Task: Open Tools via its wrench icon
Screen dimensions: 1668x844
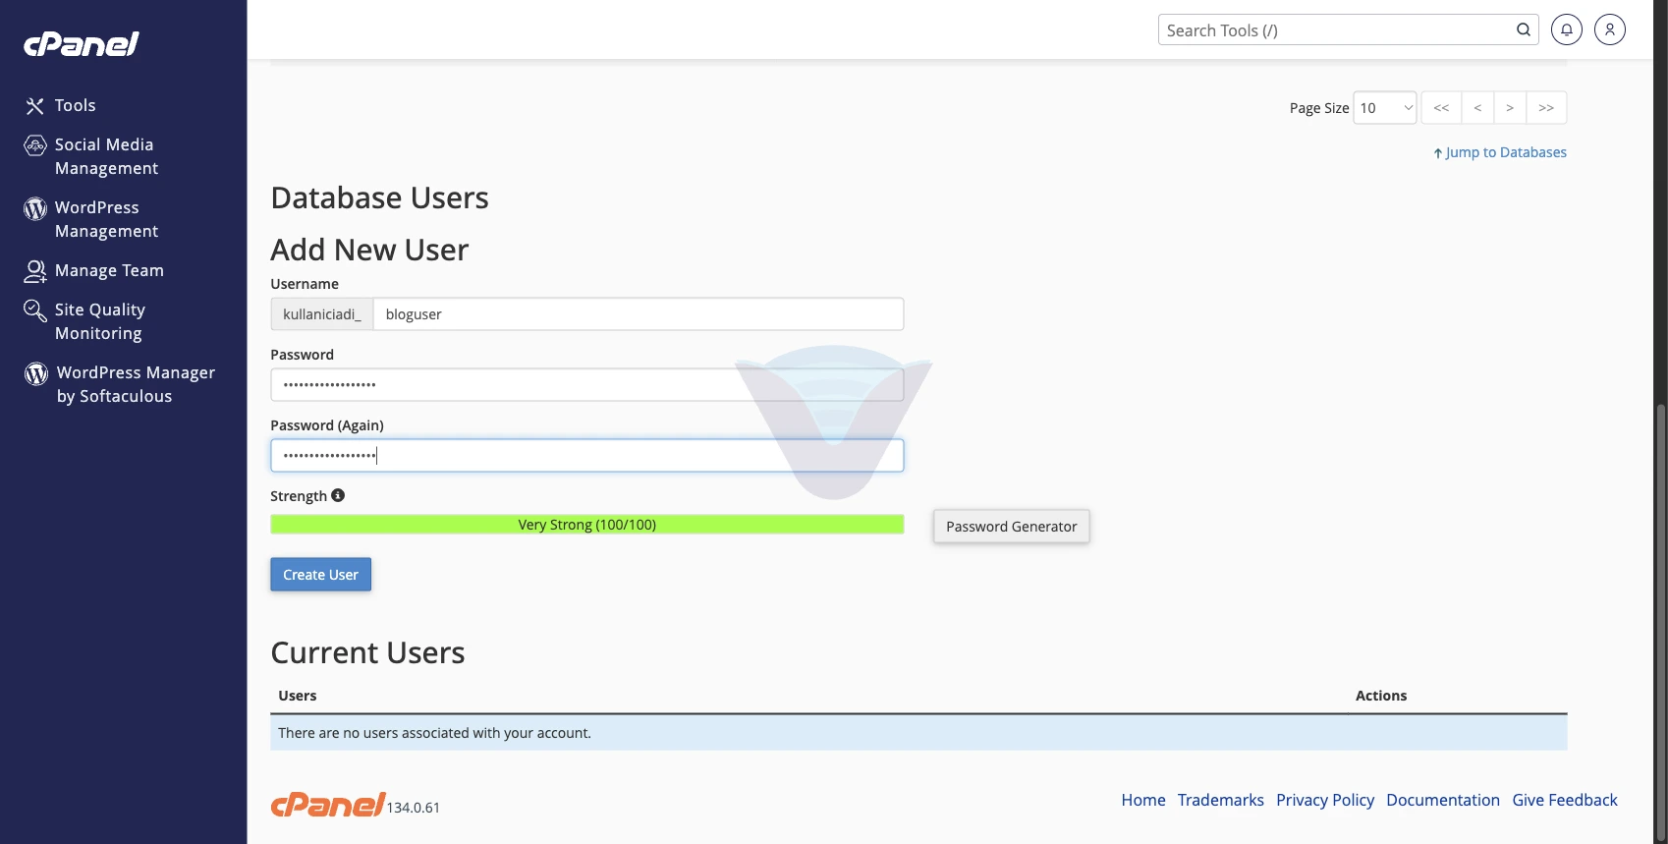Action: (x=35, y=106)
